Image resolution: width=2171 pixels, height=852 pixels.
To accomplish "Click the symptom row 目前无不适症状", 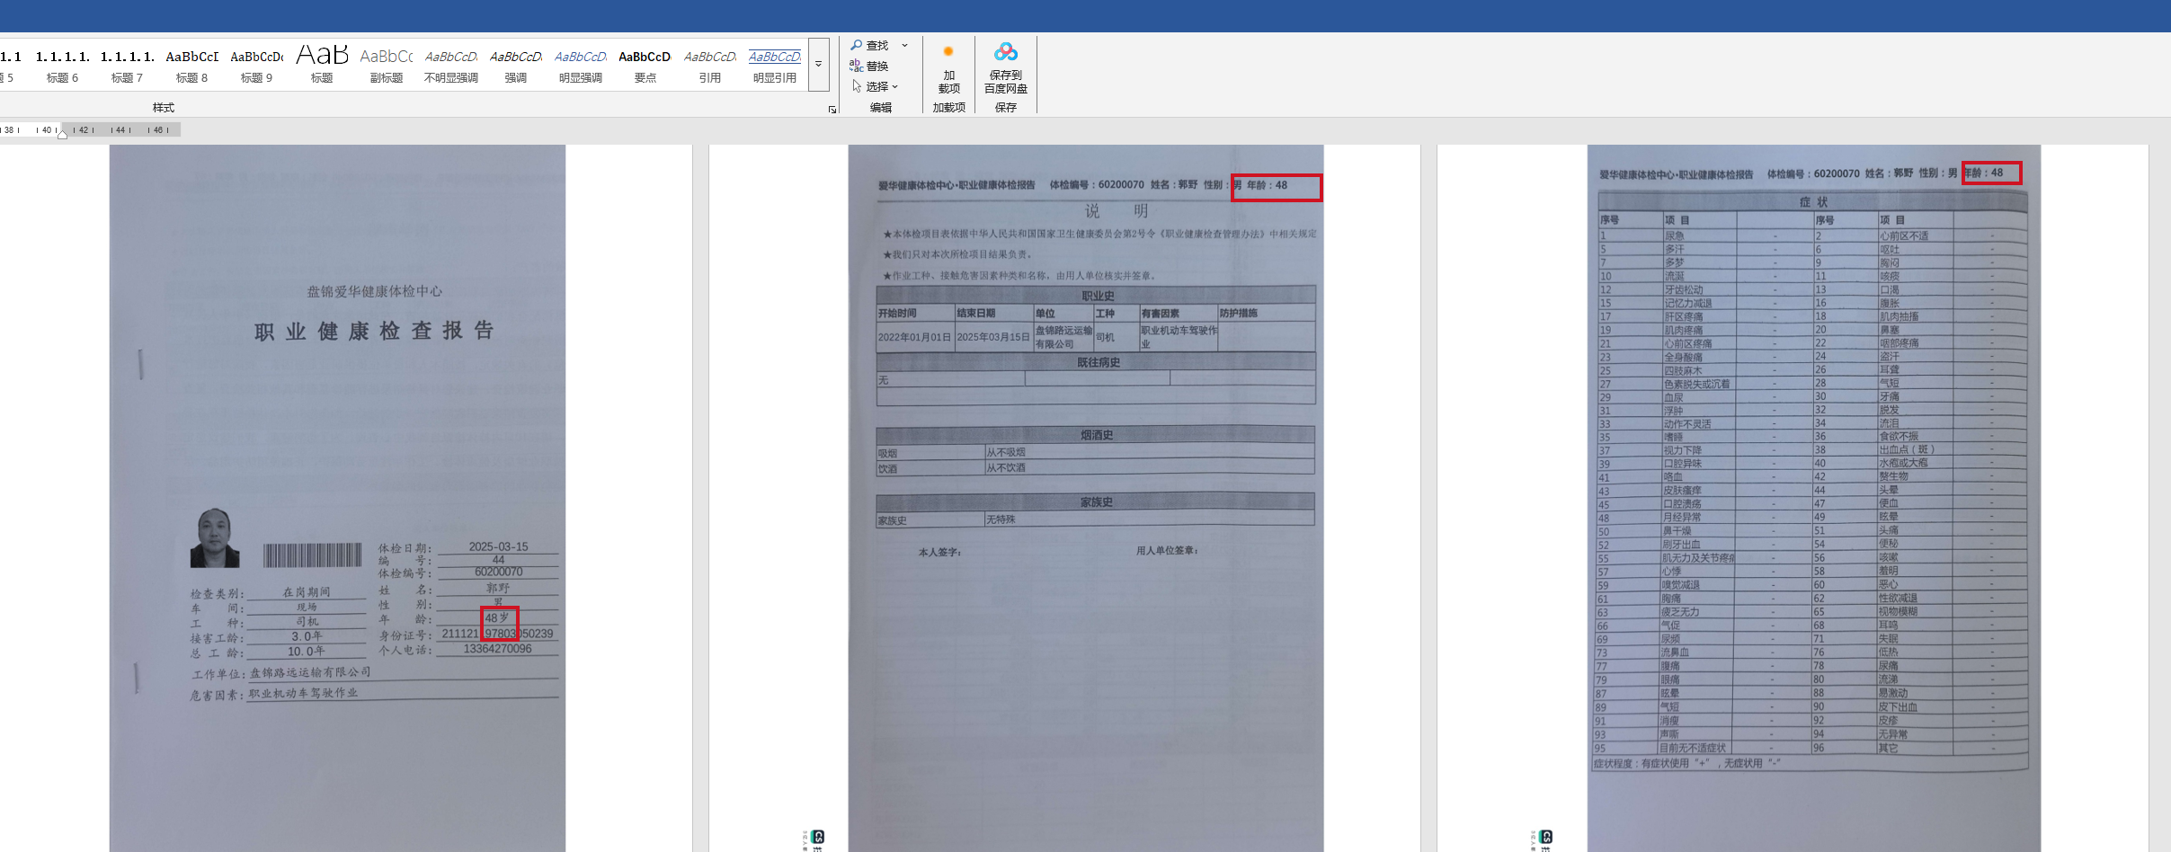I will (x=1692, y=748).
